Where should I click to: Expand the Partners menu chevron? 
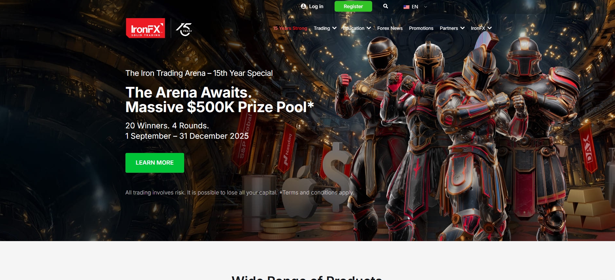[462, 28]
